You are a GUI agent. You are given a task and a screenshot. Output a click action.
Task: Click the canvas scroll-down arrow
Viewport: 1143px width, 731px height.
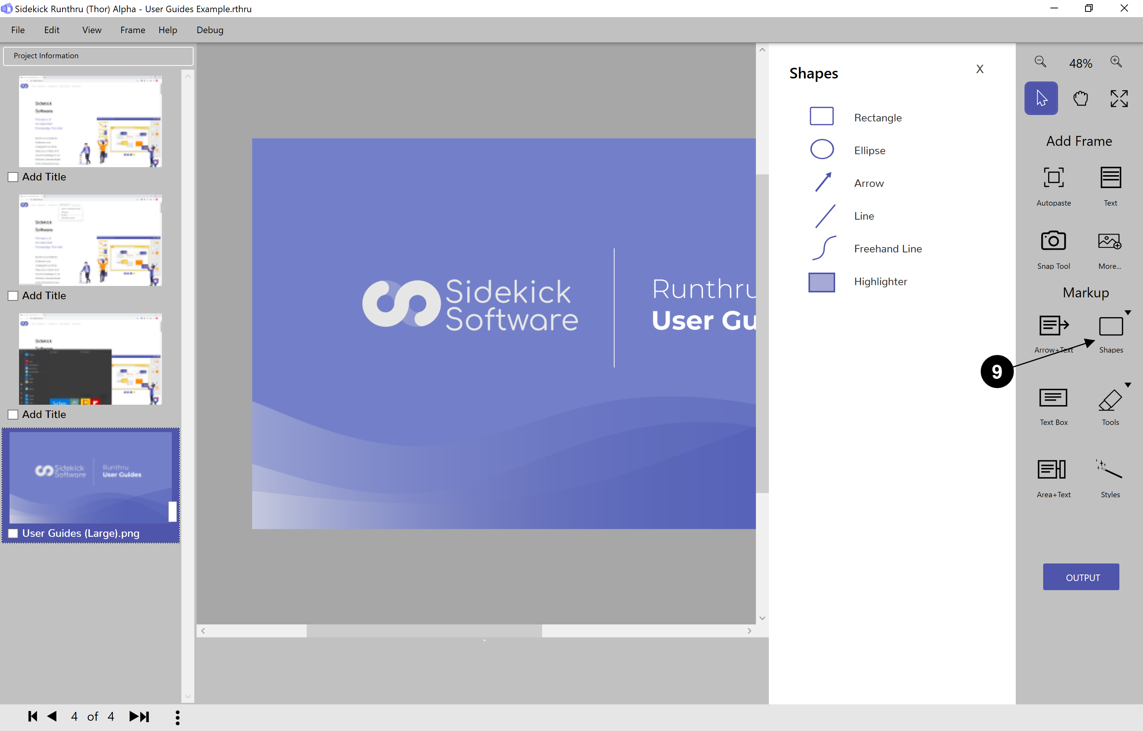click(x=762, y=618)
